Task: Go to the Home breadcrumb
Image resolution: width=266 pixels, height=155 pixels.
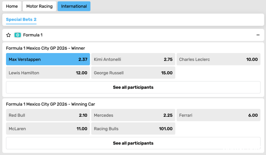Action: click(12, 6)
